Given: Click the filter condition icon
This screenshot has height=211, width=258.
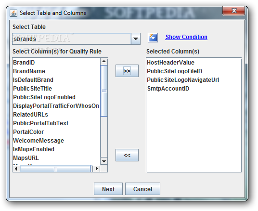Looking at the screenshot, I should (153, 38).
